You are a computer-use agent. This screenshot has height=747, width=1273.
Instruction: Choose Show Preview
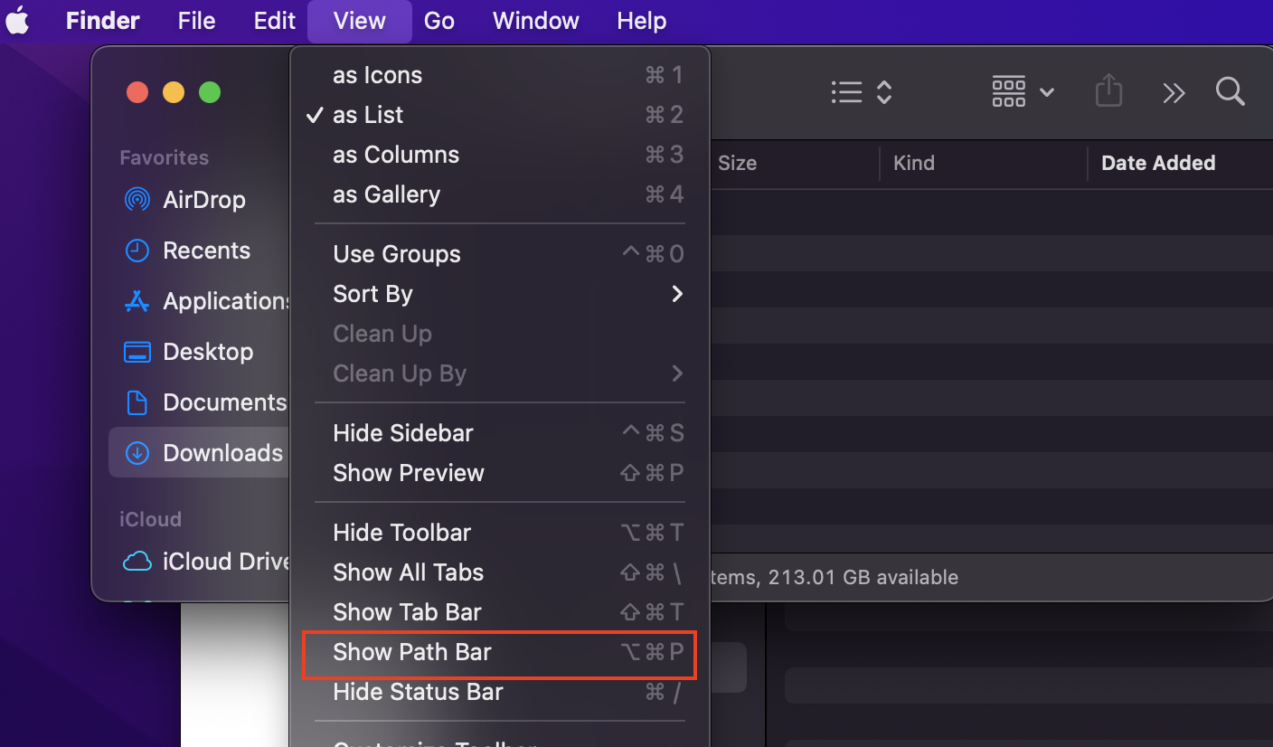tap(500, 473)
